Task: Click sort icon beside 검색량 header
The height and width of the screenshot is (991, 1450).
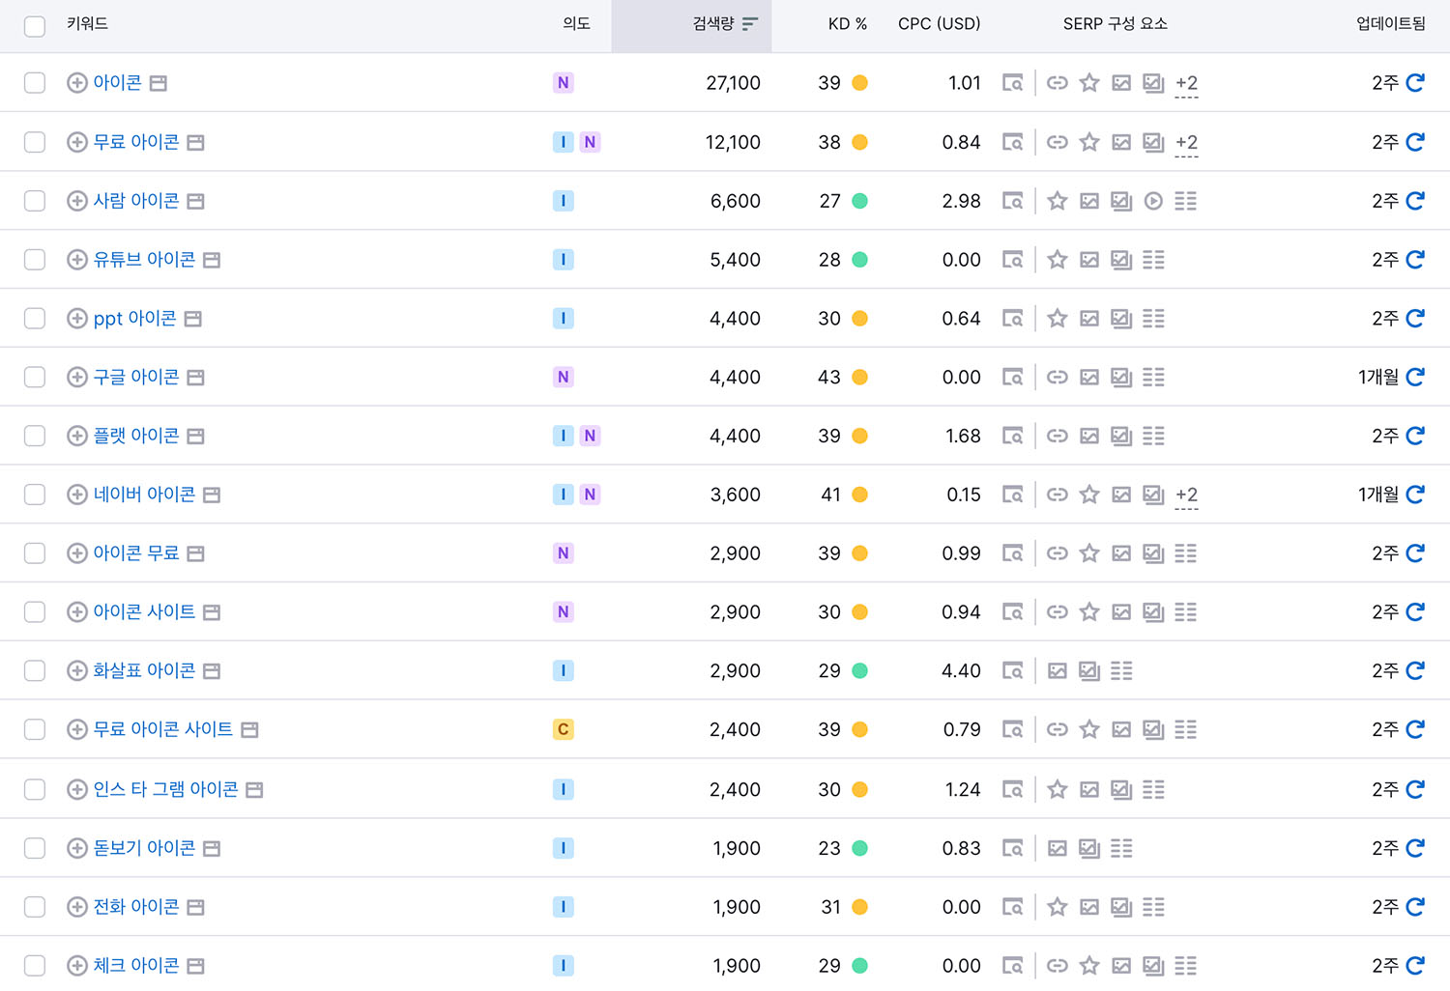Action: [x=750, y=24]
